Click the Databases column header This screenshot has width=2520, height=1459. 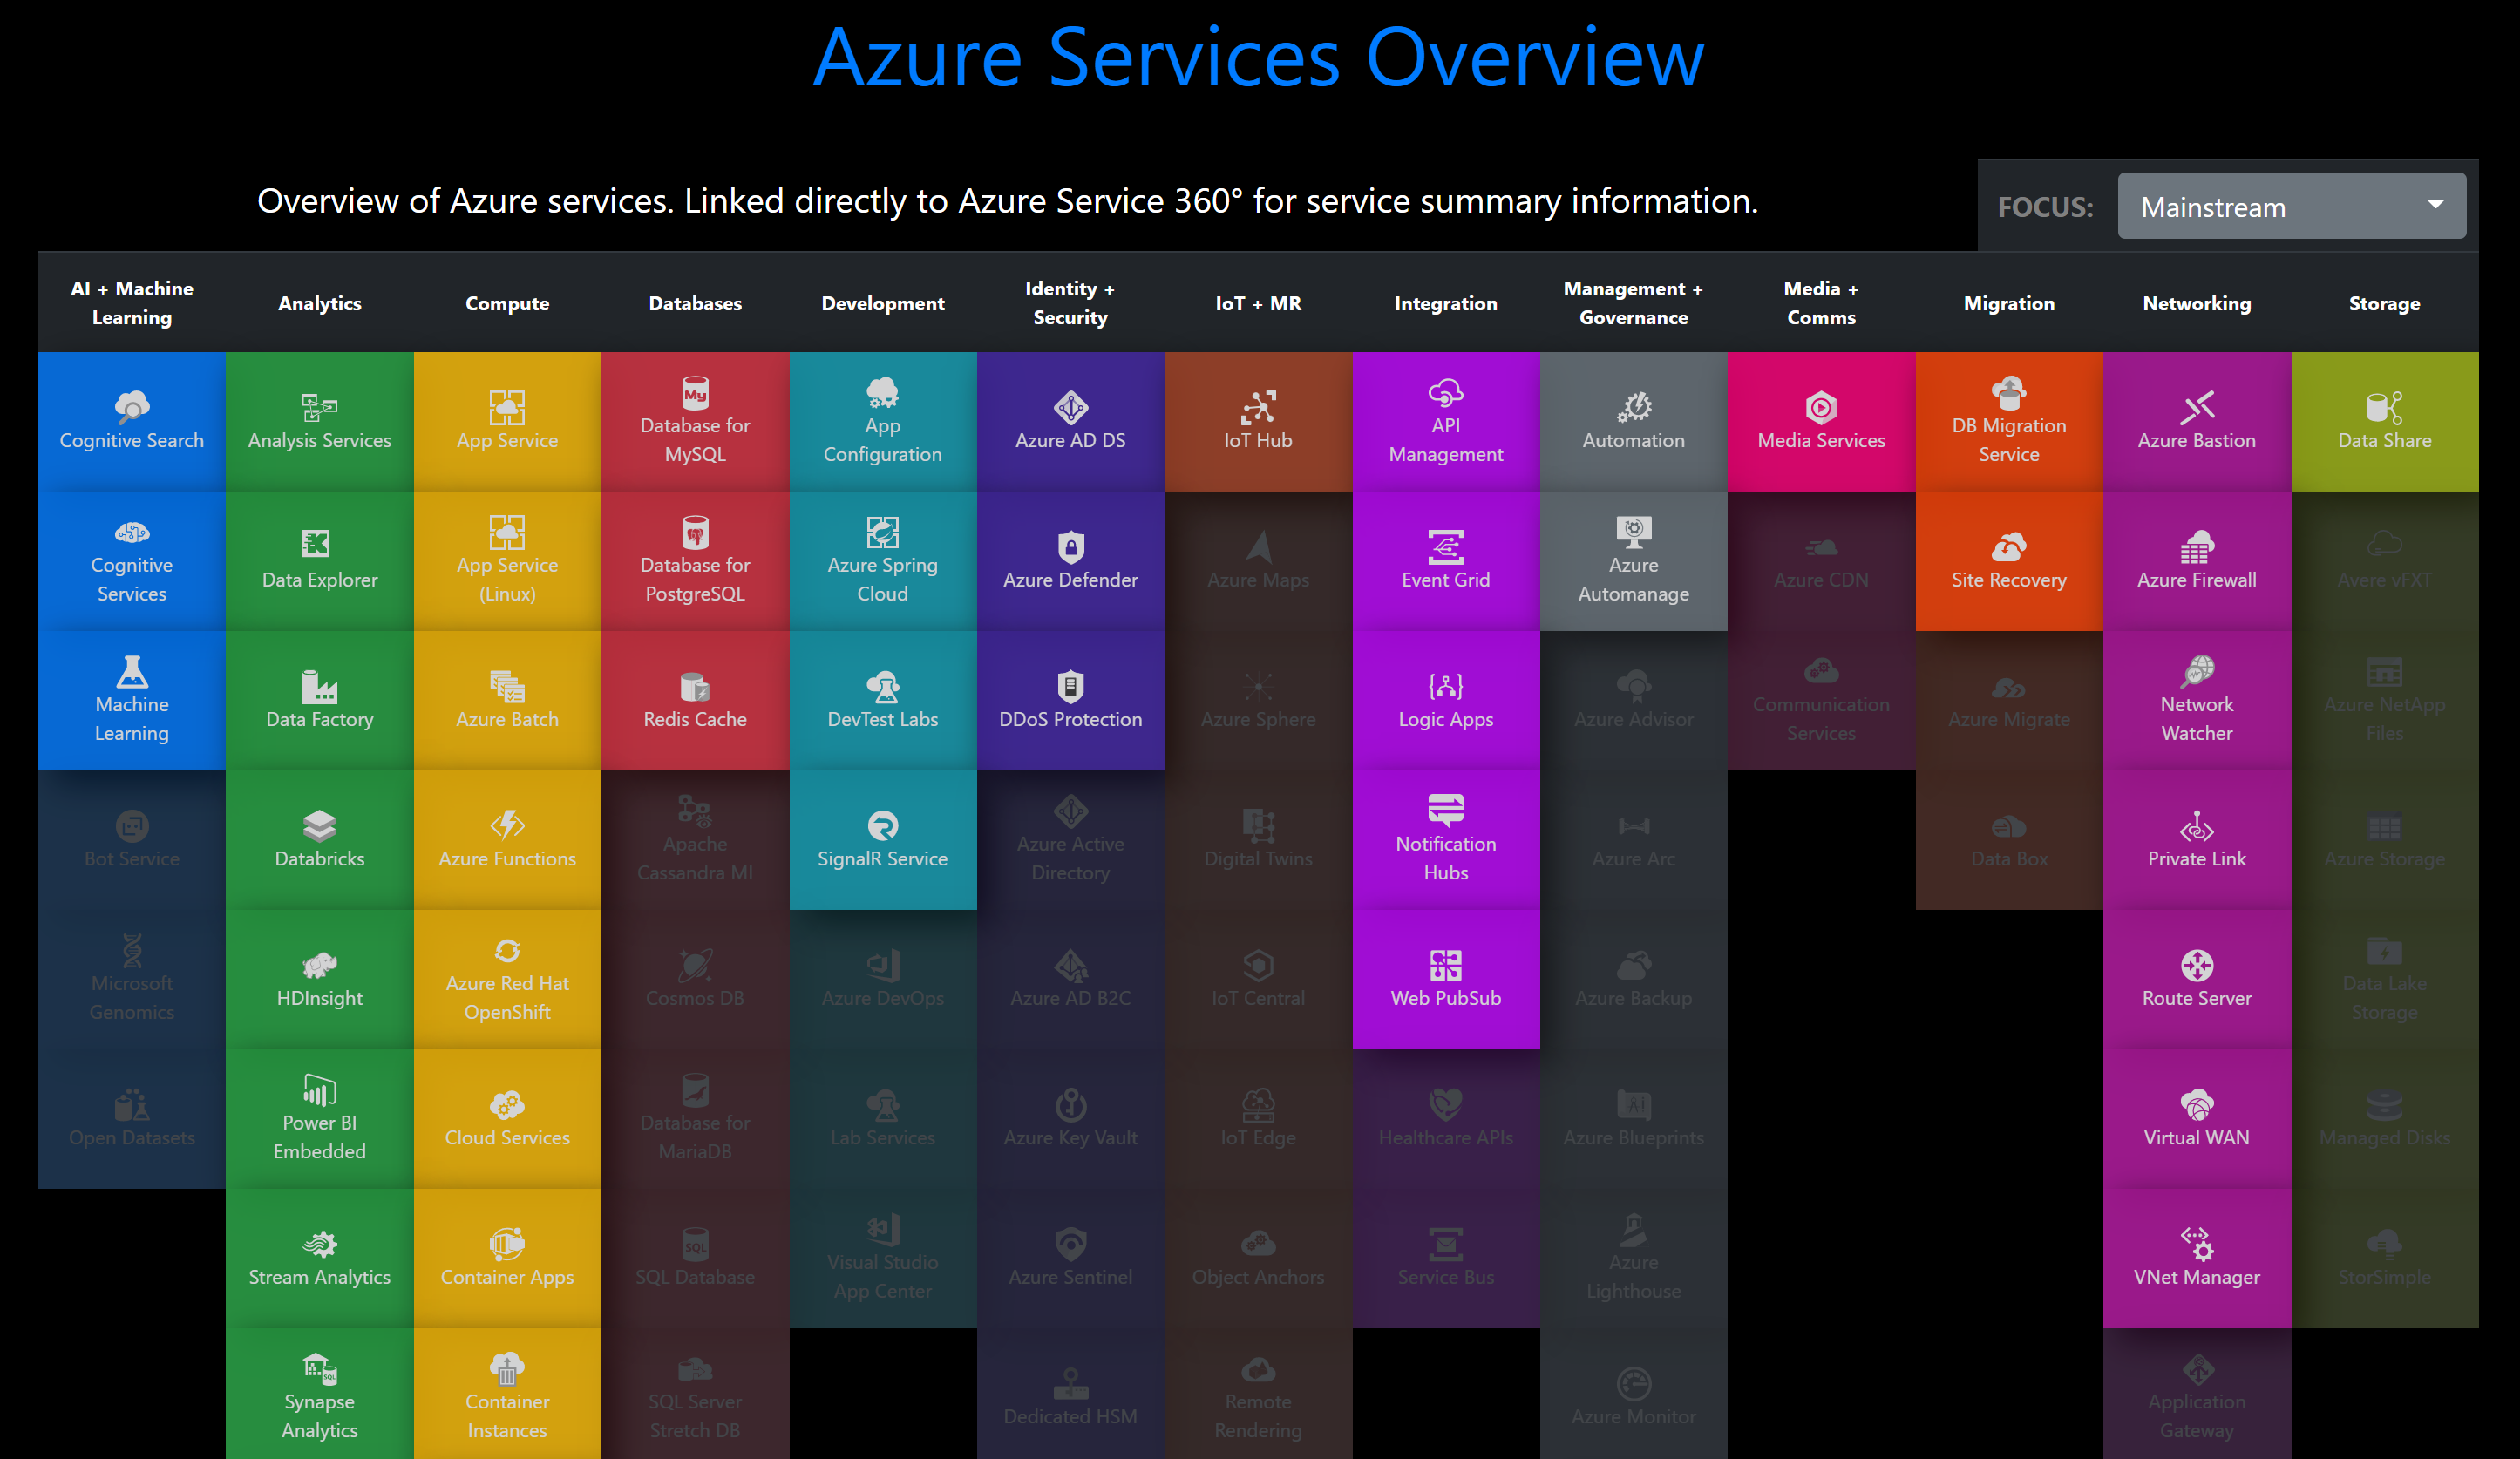695,303
